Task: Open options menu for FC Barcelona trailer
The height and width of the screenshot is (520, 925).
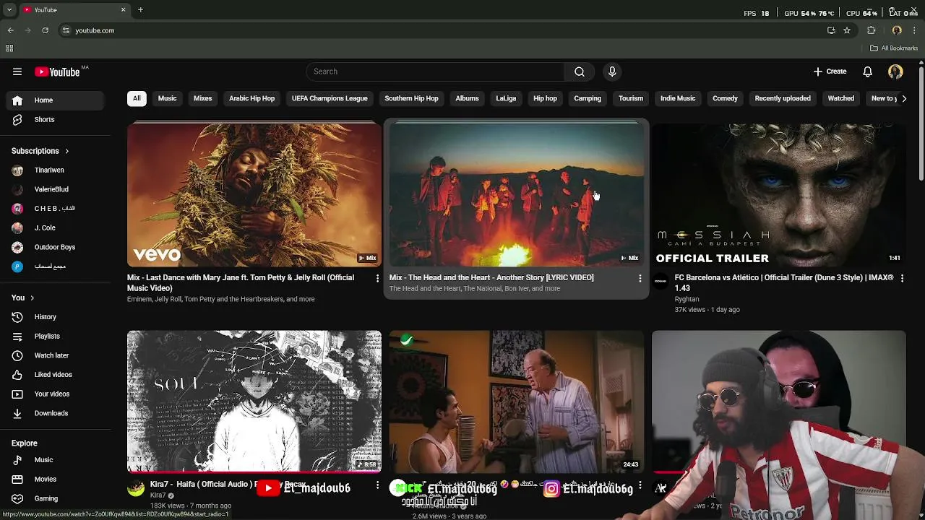Action: point(902,278)
